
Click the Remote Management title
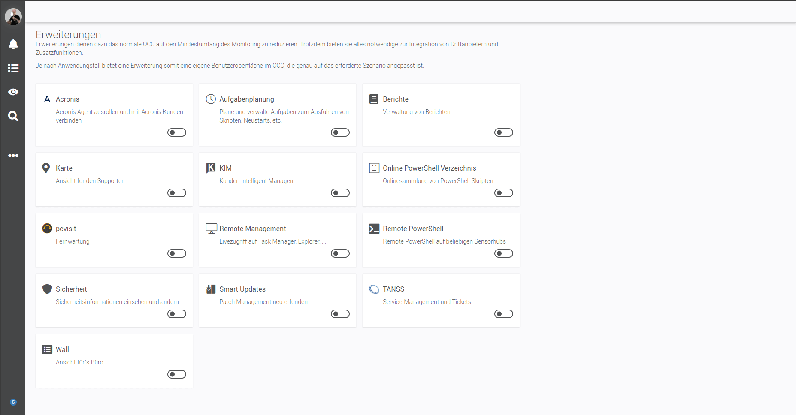pos(252,229)
